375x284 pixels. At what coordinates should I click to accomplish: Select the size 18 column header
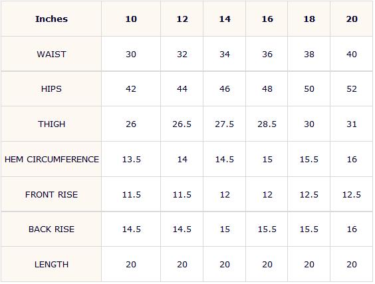point(309,19)
